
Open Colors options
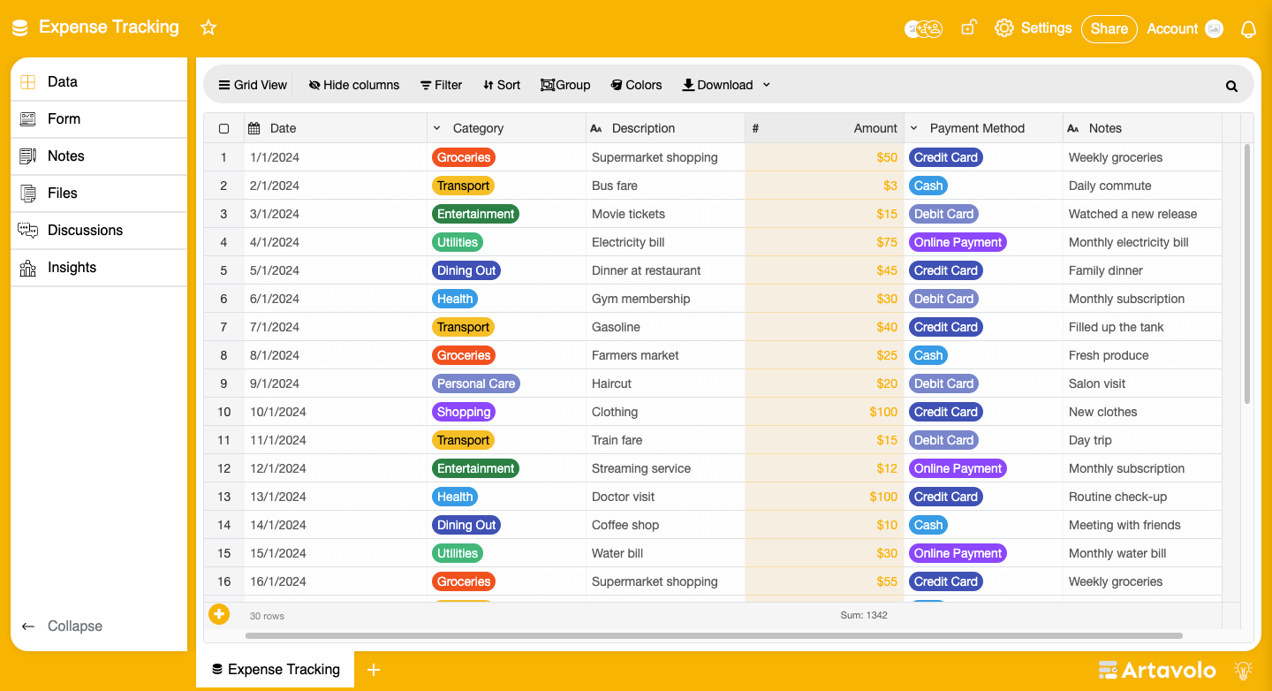[636, 85]
